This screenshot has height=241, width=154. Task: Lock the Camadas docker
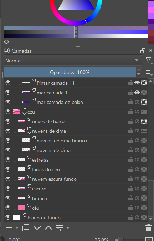click(7, 51)
